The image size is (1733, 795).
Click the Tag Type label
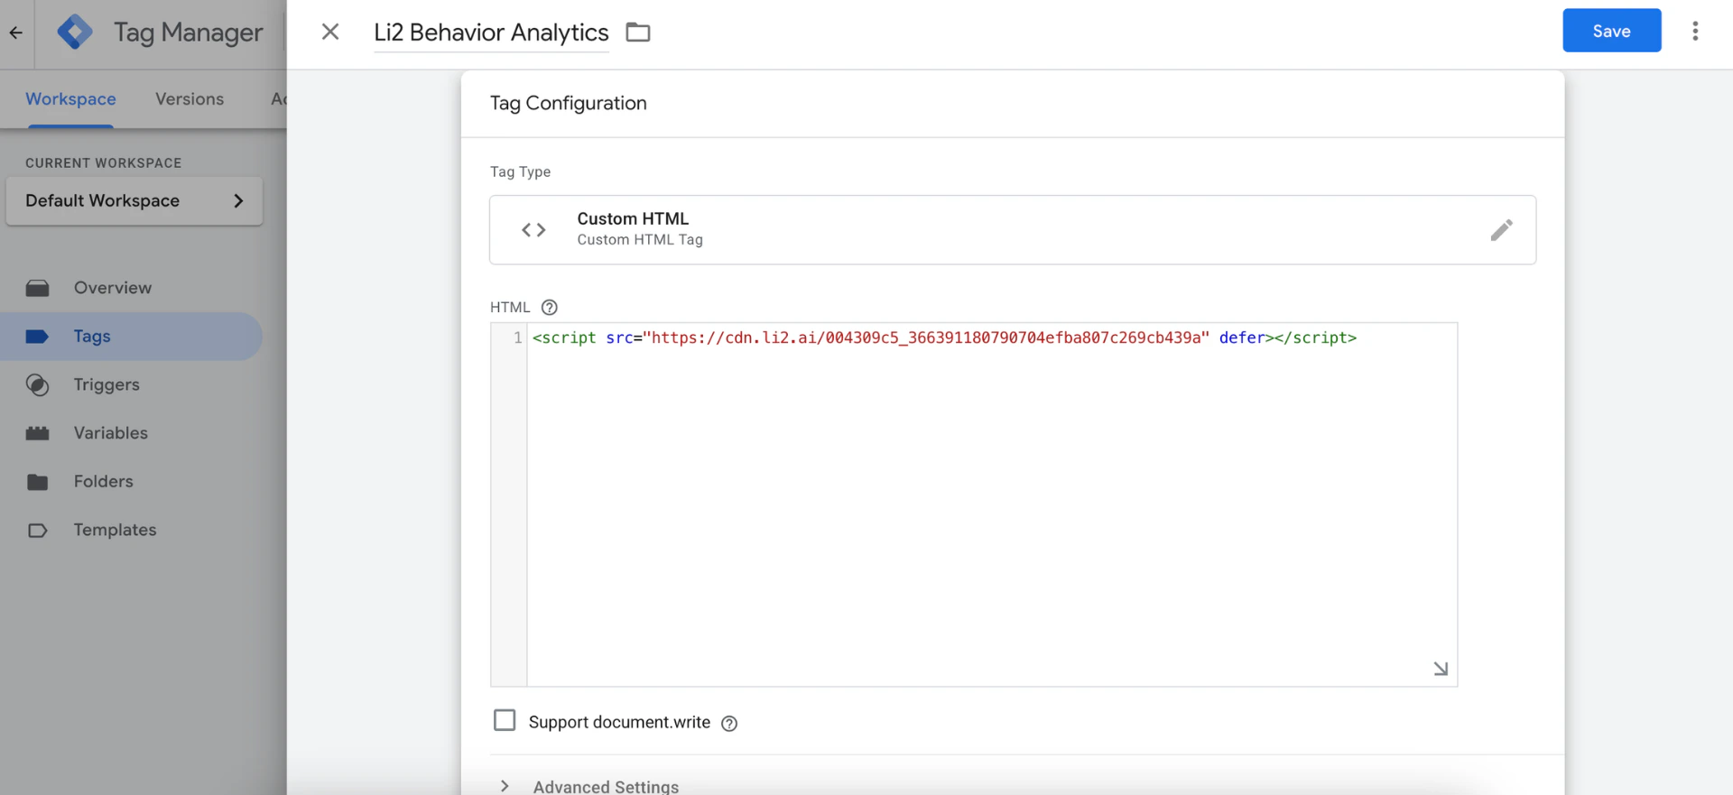coord(520,171)
